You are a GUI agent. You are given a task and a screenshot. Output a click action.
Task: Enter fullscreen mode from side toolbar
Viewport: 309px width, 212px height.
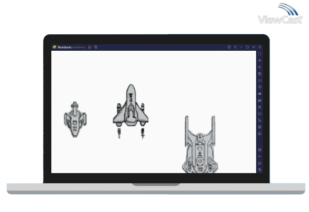point(260,54)
